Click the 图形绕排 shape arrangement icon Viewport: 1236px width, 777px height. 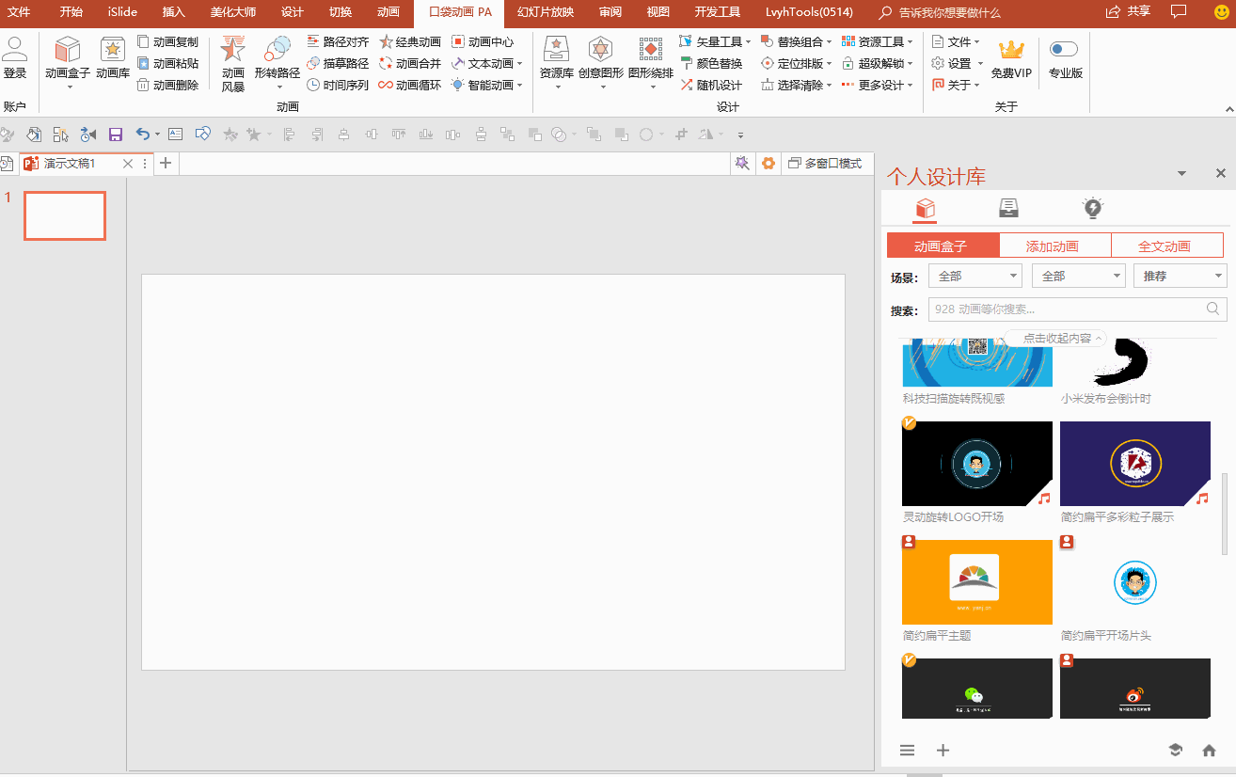(x=650, y=51)
